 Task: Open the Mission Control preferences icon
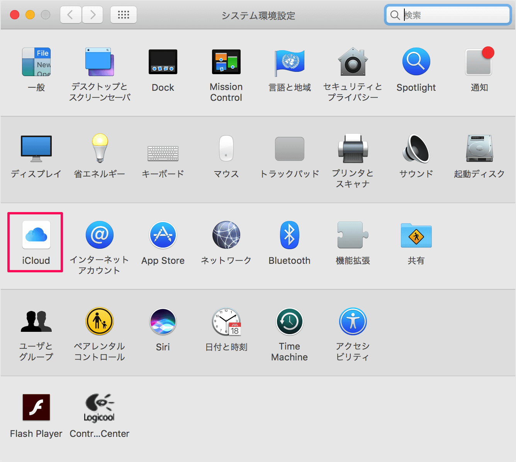226,62
